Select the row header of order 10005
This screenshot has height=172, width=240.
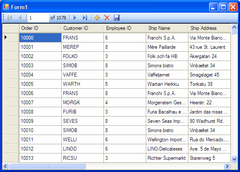coord(11,84)
